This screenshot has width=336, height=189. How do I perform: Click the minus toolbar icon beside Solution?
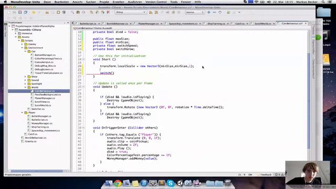pyautogui.click(x=214, y=13)
